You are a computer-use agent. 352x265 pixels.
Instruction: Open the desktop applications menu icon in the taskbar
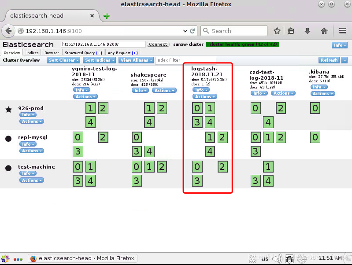tap(5, 259)
